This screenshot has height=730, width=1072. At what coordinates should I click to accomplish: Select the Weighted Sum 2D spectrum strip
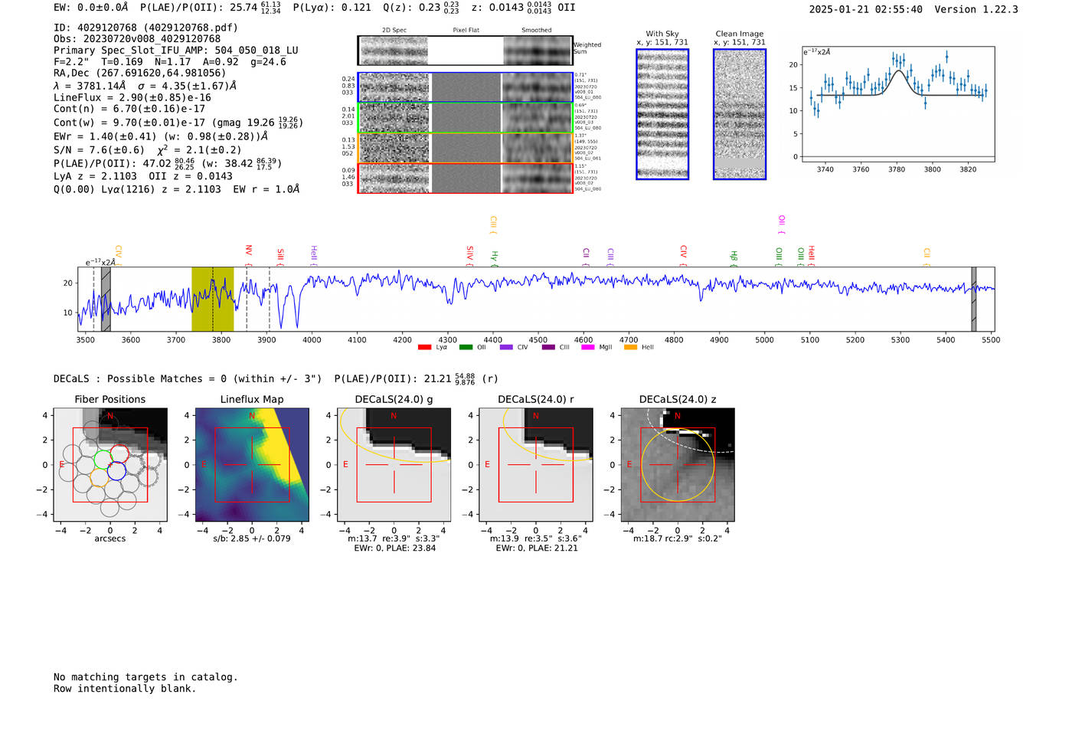click(x=466, y=51)
